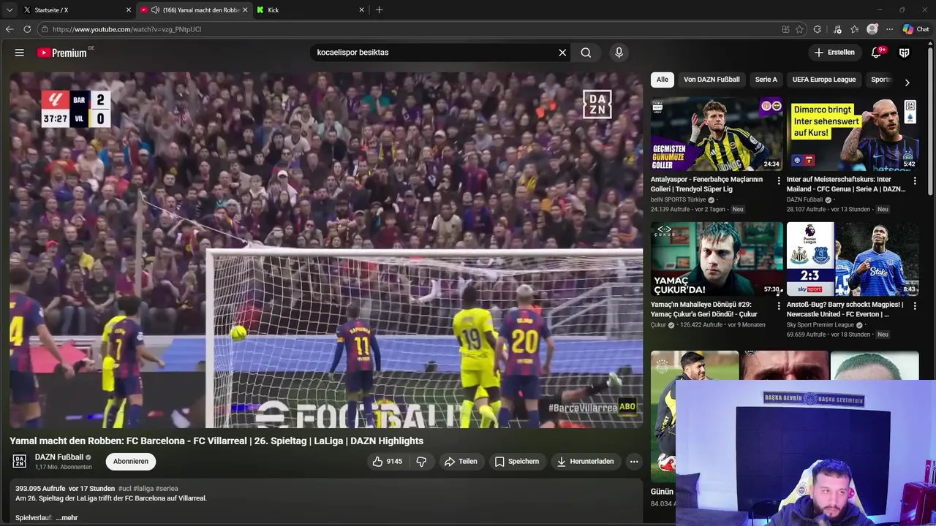Open the add apps icon in address bar
This screenshot has width=936, height=526.
785,29
